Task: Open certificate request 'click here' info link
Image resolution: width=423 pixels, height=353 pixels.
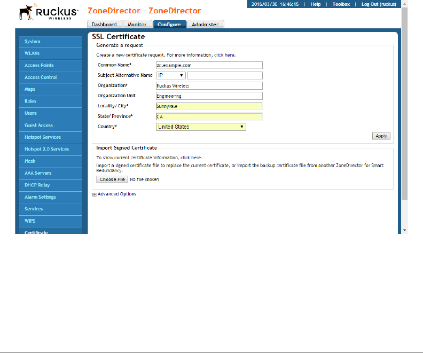Action: (x=224, y=55)
